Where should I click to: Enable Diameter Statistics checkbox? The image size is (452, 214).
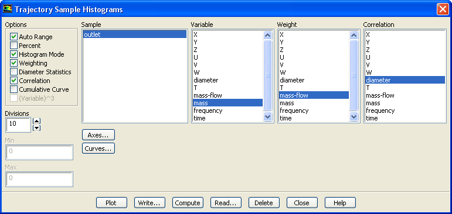pos(13,72)
